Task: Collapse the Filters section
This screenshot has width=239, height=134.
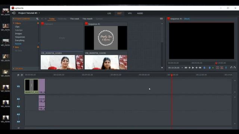Action: pyautogui.click(x=14, y=23)
